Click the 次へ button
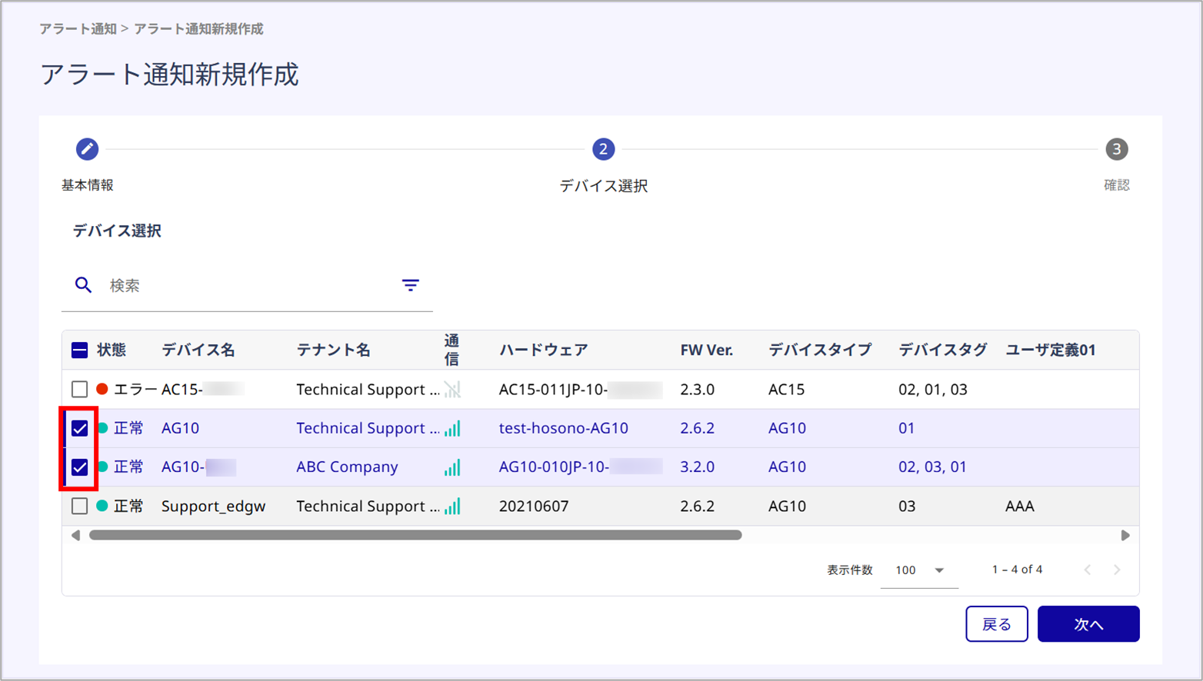Image resolution: width=1203 pixels, height=681 pixels. click(1088, 624)
